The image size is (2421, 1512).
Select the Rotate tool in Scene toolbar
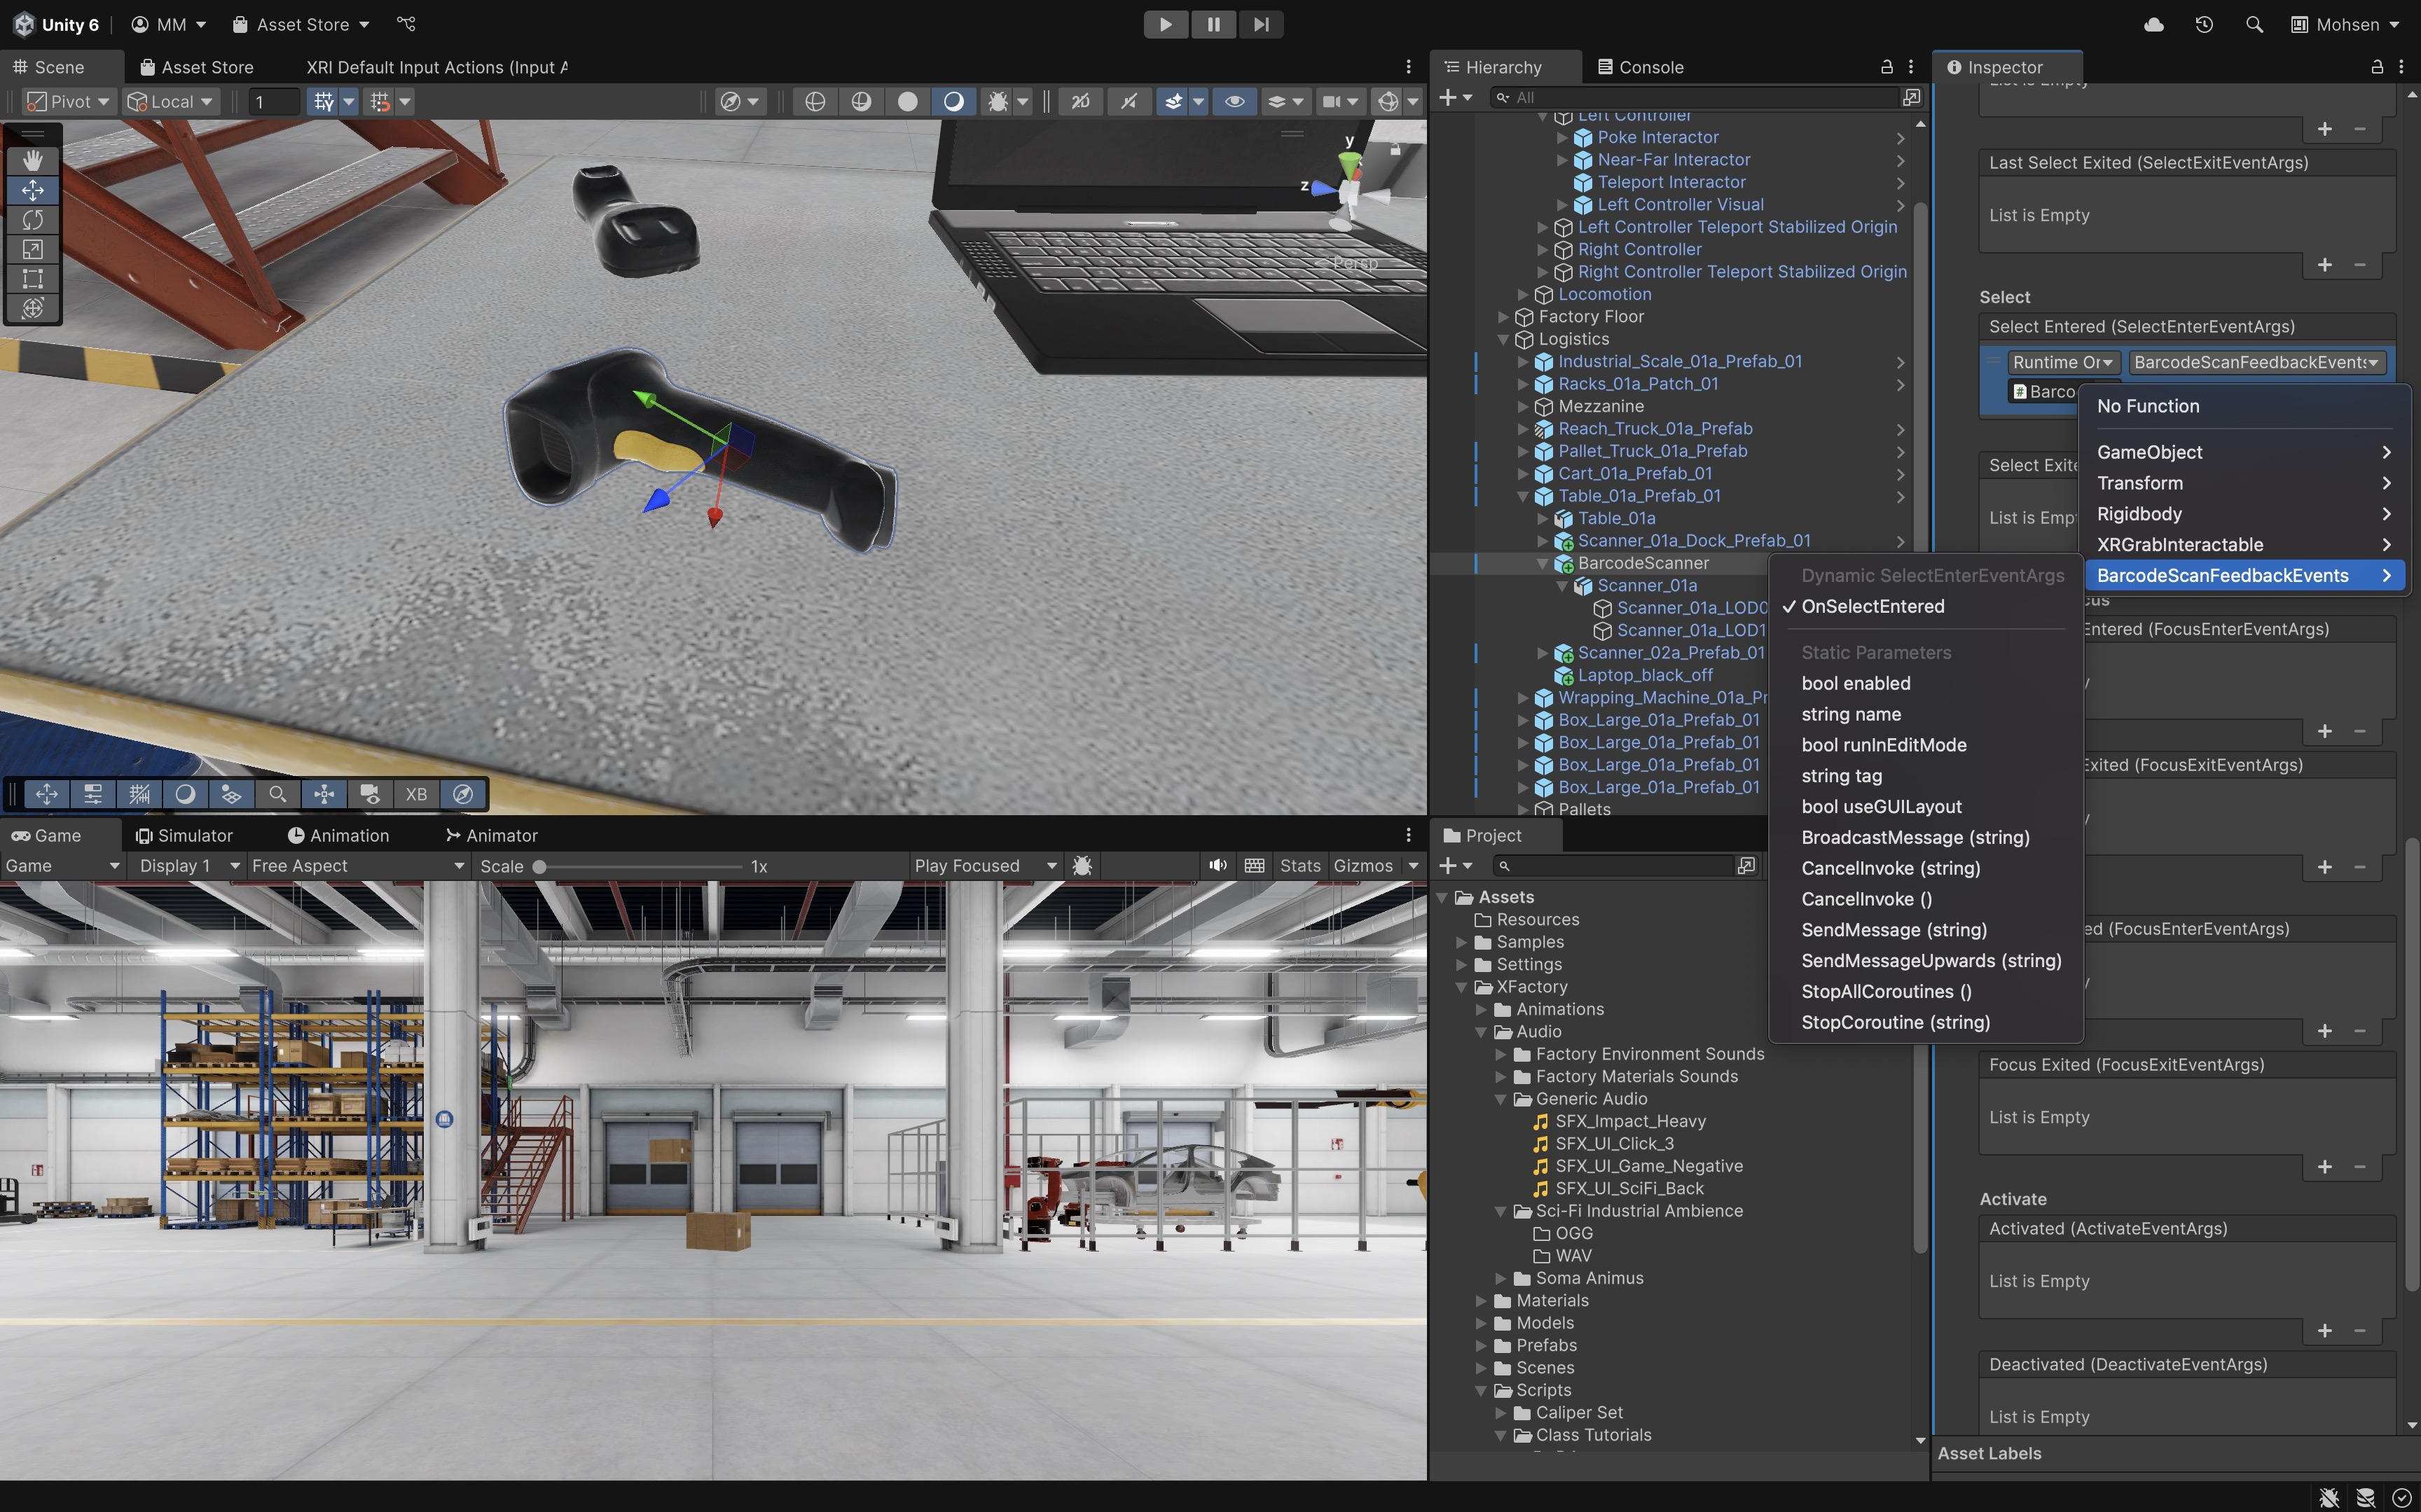click(x=32, y=219)
